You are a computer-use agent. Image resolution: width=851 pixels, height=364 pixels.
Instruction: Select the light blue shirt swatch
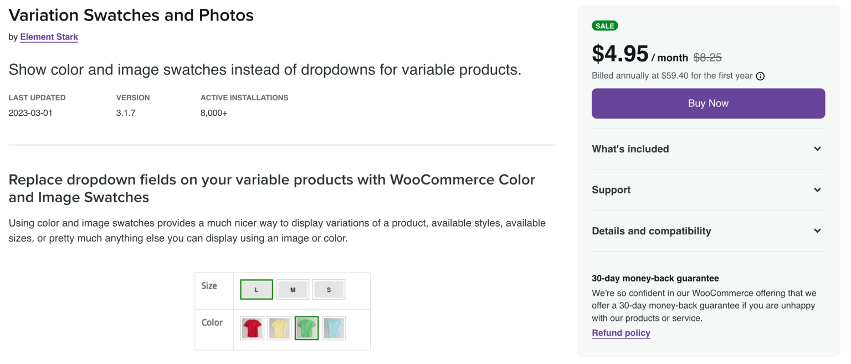(334, 328)
